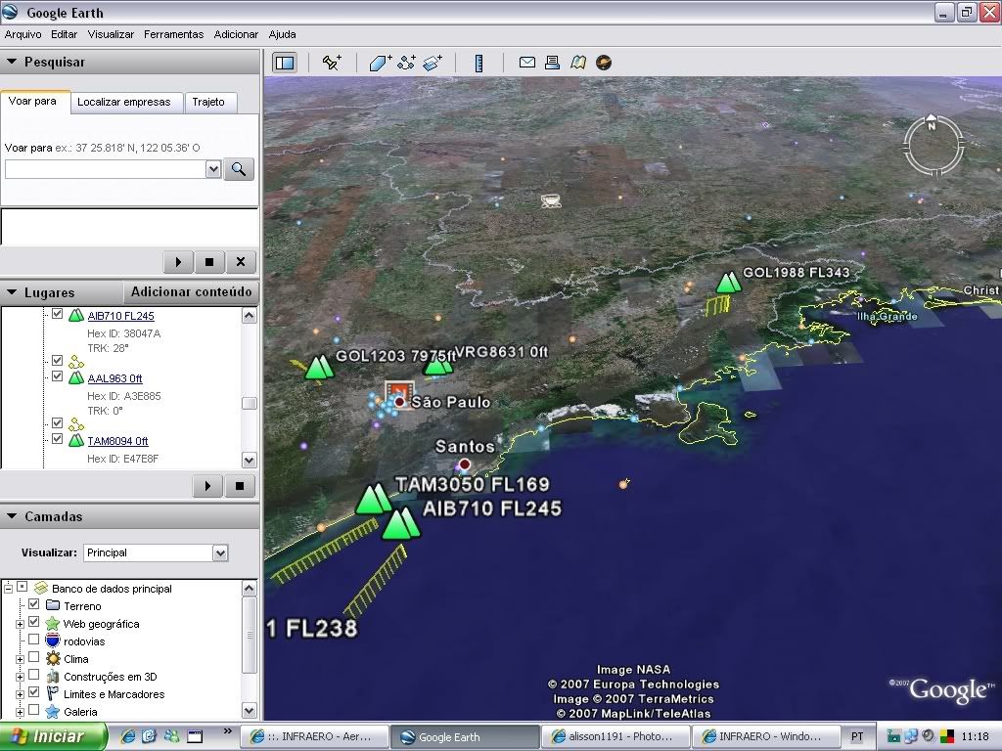Stop tour in the Lugares panel
This screenshot has height=751, width=1002.
(240, 486)
